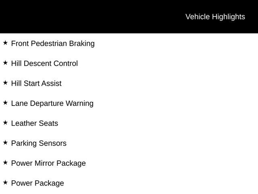This screenshot has height=194, width=258.
Task: Click the Hill Start Assist star bullet
Action: (5, 82)
